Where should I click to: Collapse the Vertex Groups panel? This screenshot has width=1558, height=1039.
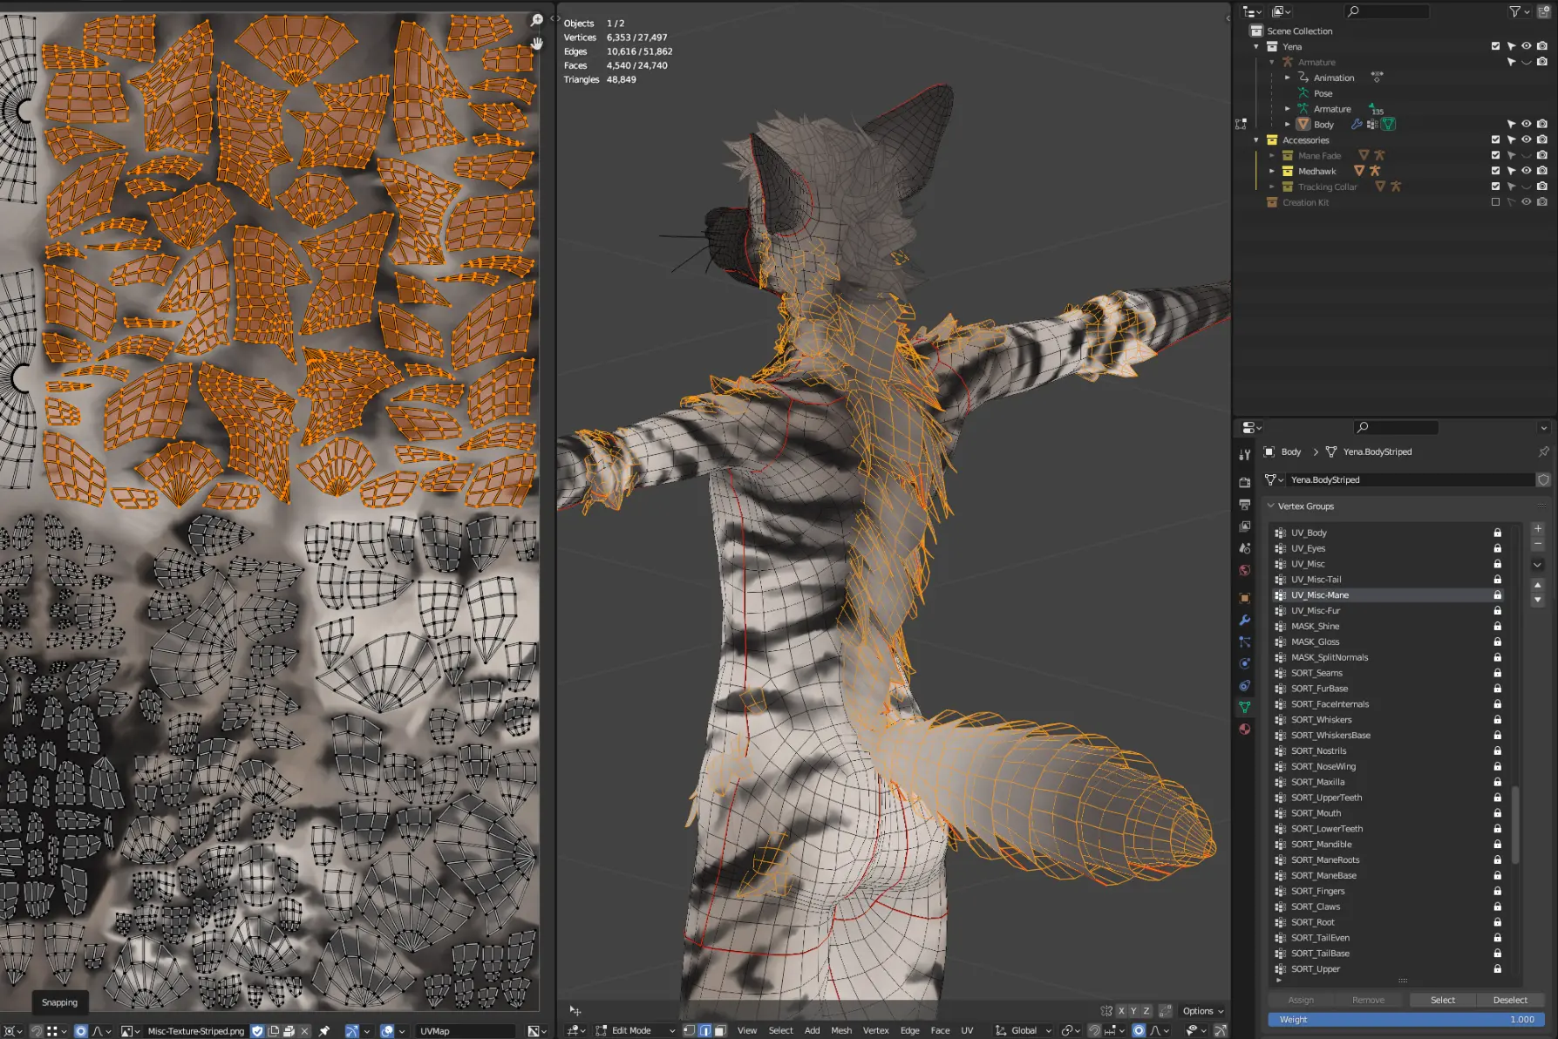(x=1271, y=506)
